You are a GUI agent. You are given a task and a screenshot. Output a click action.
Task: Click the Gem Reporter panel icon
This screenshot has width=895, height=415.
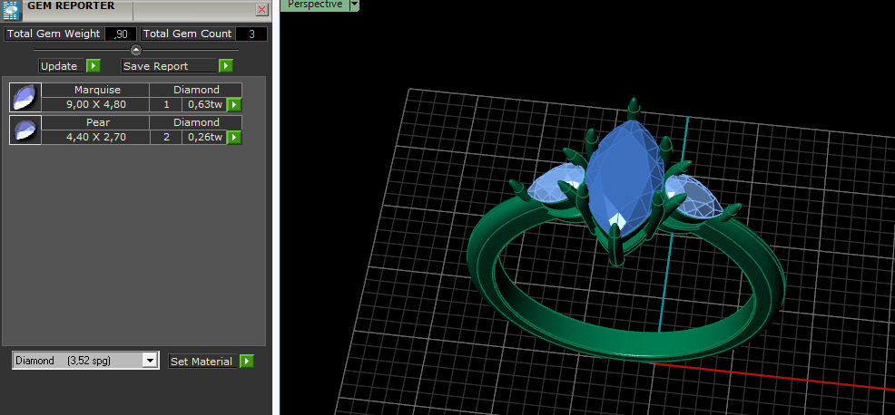(x=11, y=10)
